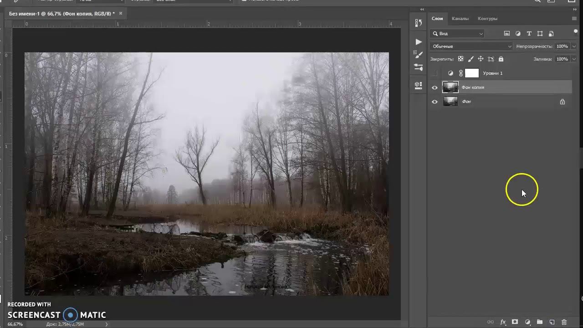This screenshot has width=583, height=328.
Task: Open the Обычные blend mode dropdown
Action: tap(471, 46)
